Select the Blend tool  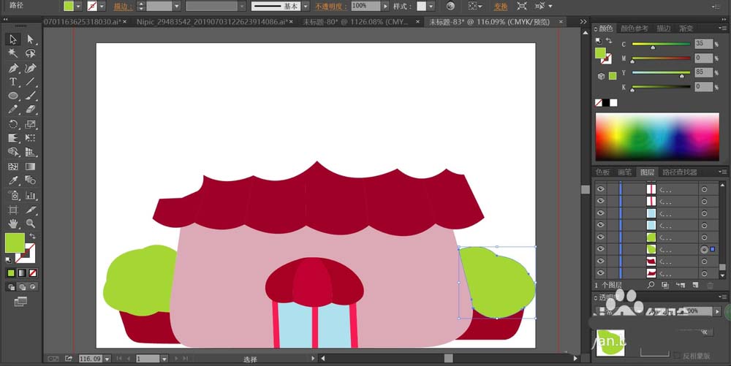click(x=30, y=180)
